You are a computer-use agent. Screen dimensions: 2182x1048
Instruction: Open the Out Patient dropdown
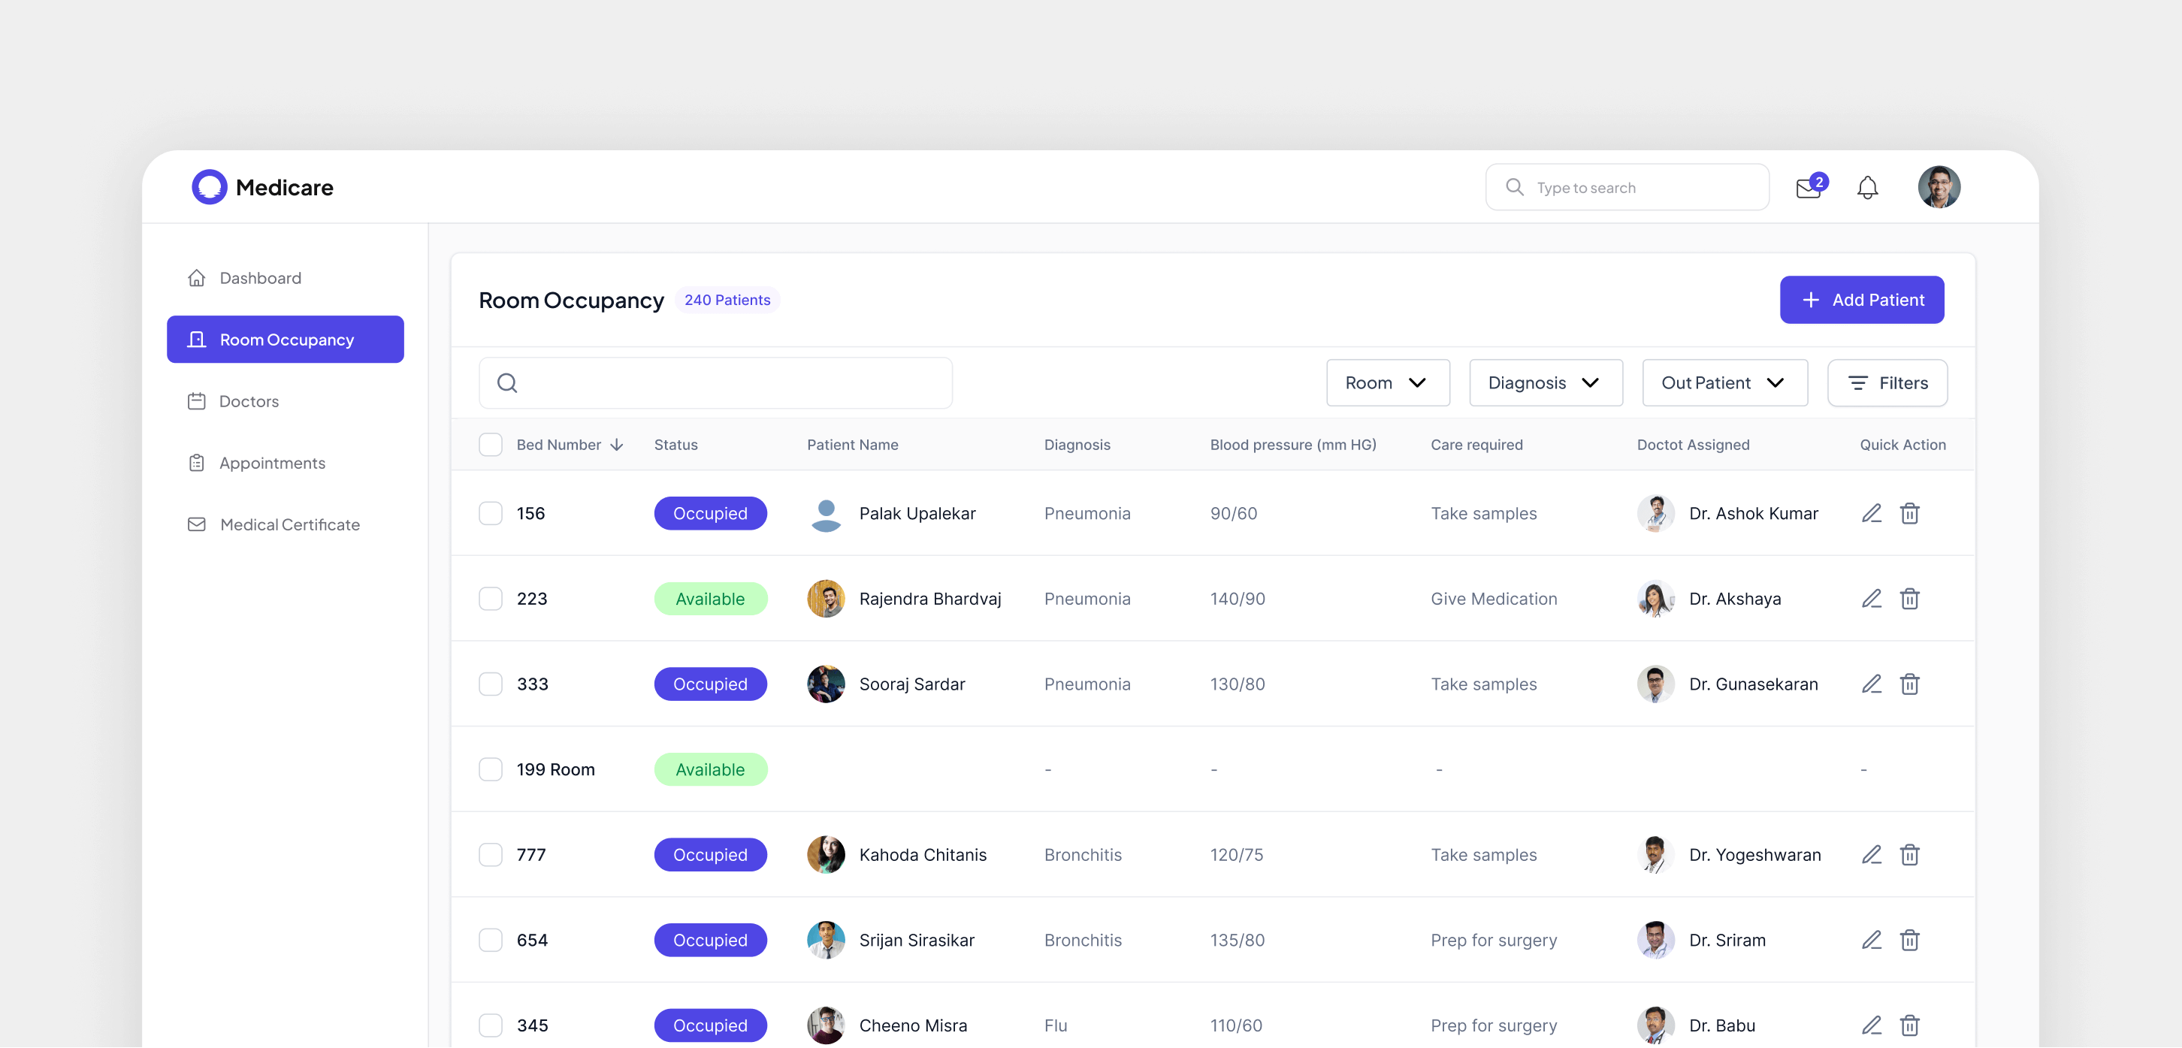(x=1724, y=383)
